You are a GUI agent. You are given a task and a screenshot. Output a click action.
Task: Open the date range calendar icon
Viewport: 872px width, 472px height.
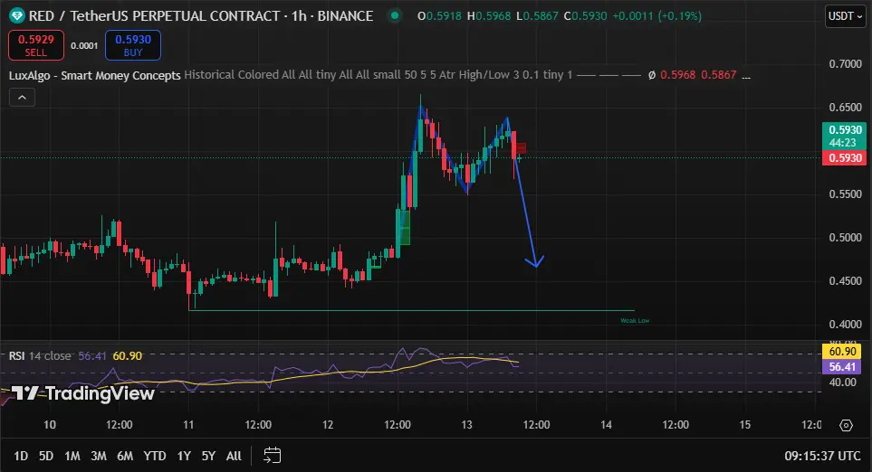[x=272, y=456]
